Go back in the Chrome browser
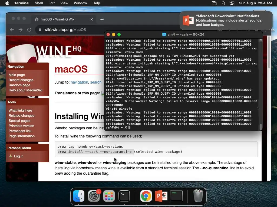The width and height of the screenshot is (277, 207). 12,30
